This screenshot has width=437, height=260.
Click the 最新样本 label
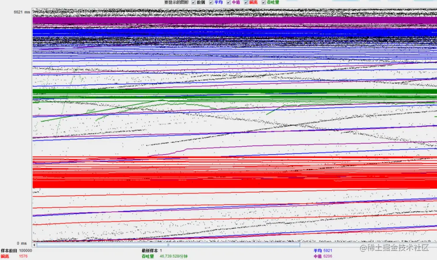150,250
